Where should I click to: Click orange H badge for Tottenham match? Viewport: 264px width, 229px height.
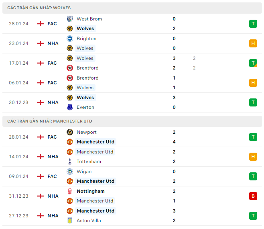[253, 157]
